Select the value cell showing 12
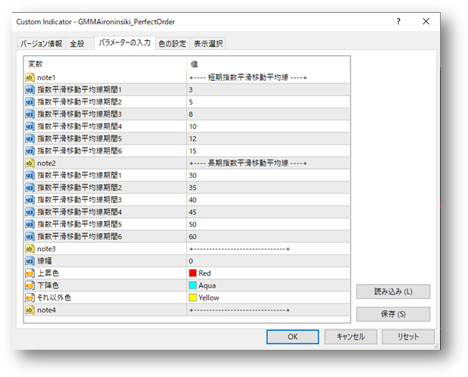 tap(268, 139)
